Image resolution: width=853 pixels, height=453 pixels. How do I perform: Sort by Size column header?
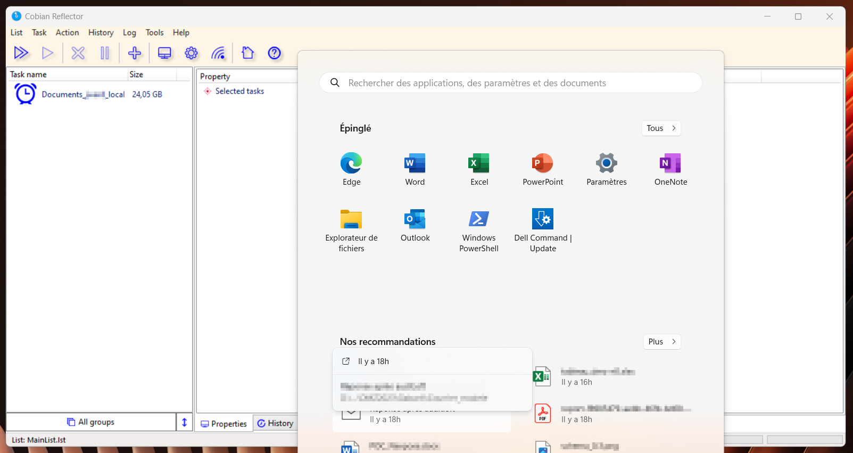(152, 75)
